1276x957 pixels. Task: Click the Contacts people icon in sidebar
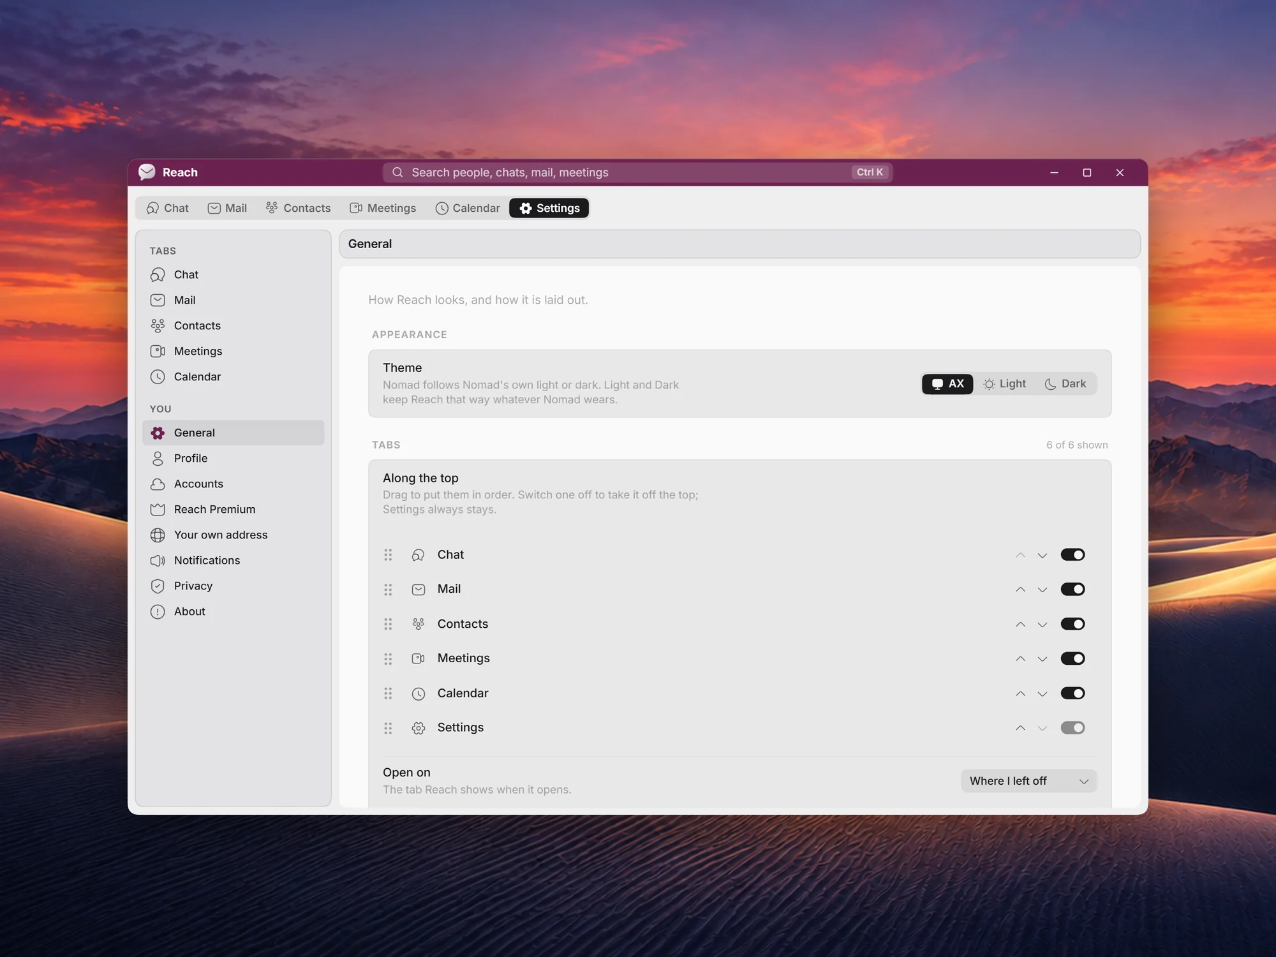[158, 325]
